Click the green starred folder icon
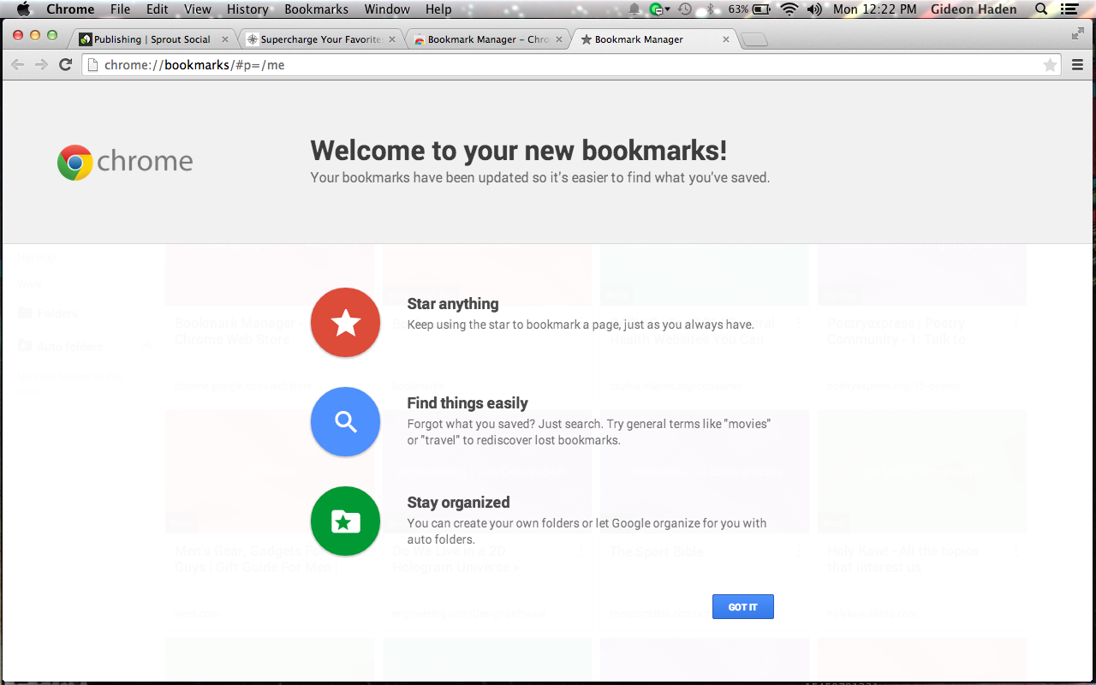The height and width of the screenshot is (685, 1096). point(345,521)
